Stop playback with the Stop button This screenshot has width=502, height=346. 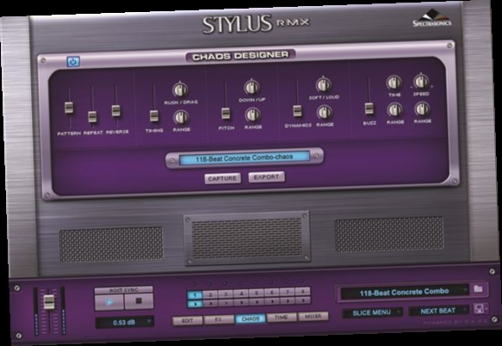tap(139, 301)
